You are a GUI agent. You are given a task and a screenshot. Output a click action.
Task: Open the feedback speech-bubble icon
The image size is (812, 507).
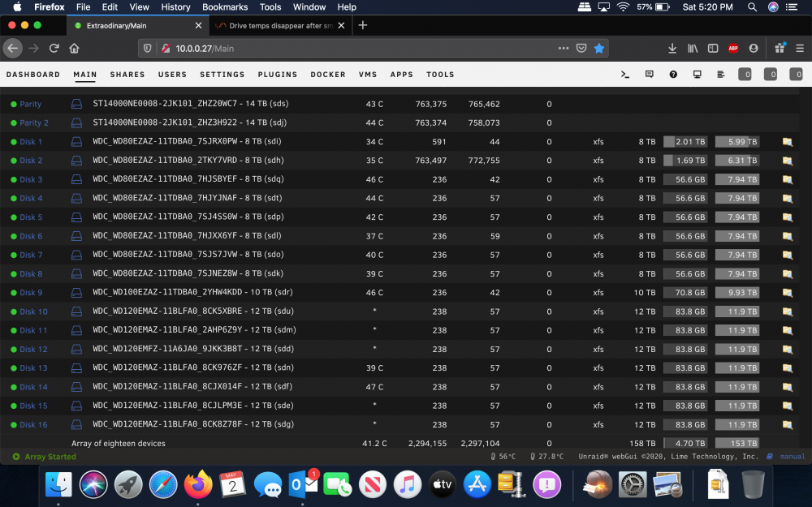click(650, 75)
